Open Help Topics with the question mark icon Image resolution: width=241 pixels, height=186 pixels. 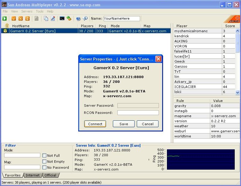pos(78,18)
